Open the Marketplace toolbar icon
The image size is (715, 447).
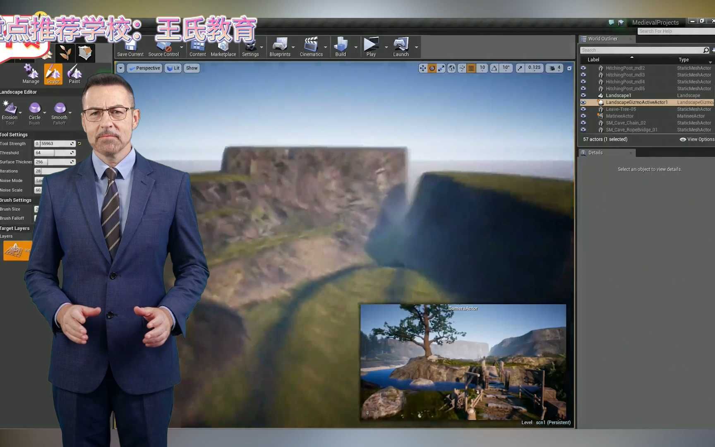223,47
